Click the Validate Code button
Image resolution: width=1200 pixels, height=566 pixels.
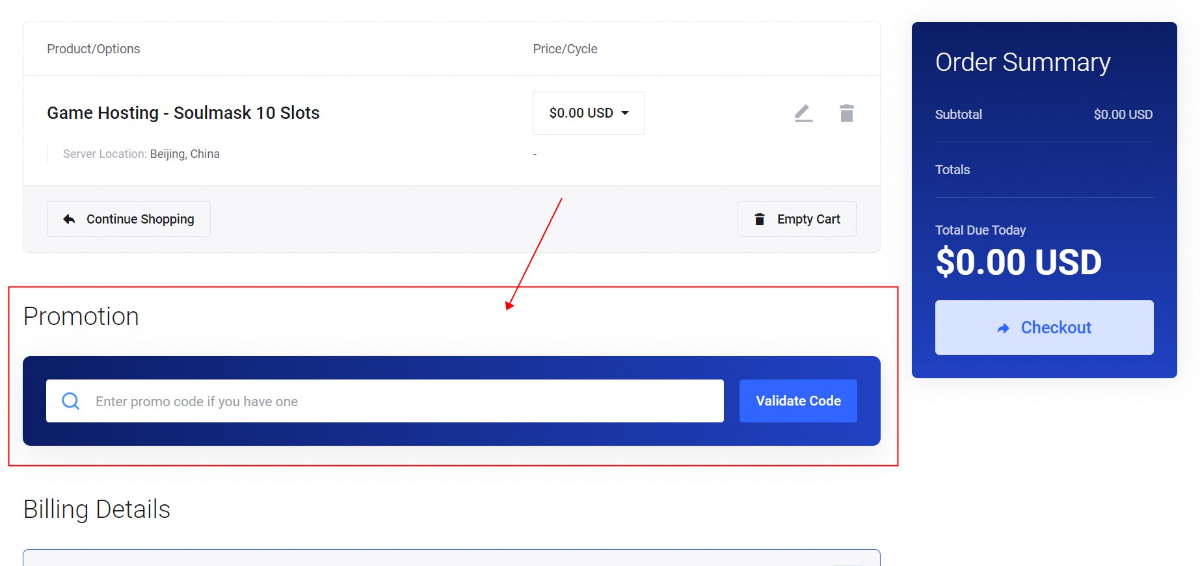coord(798,401)
